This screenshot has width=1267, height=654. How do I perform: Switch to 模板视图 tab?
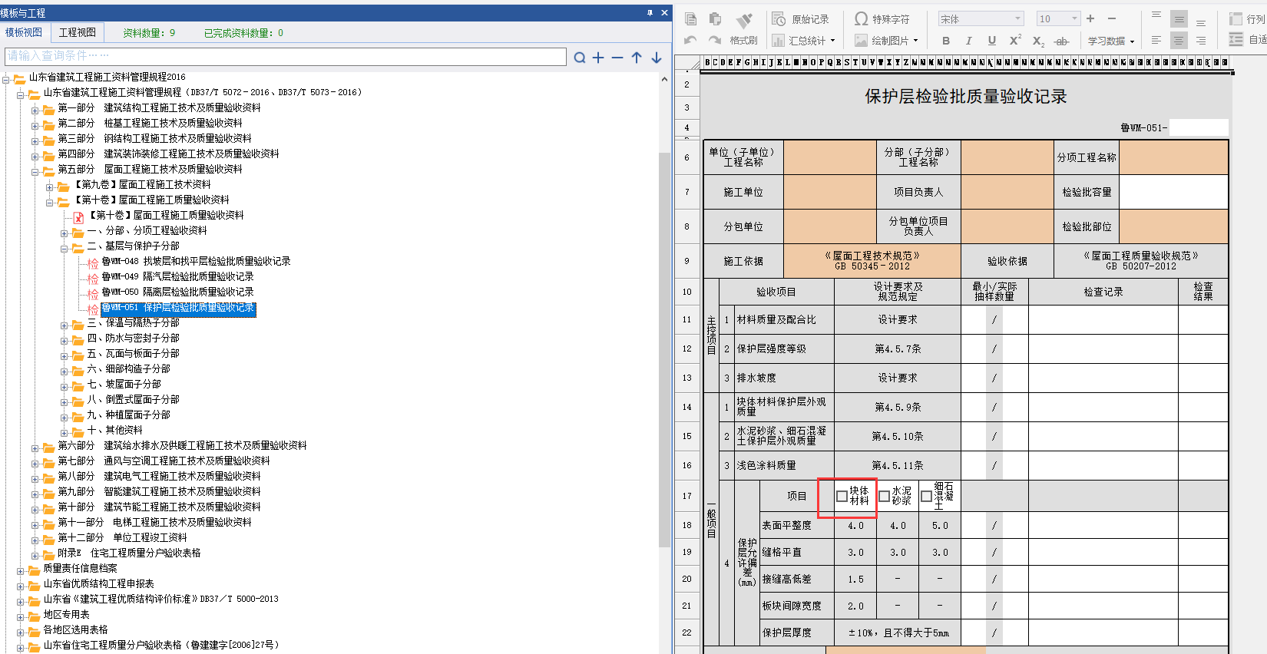pyautogui.click(x=24, y=32)
